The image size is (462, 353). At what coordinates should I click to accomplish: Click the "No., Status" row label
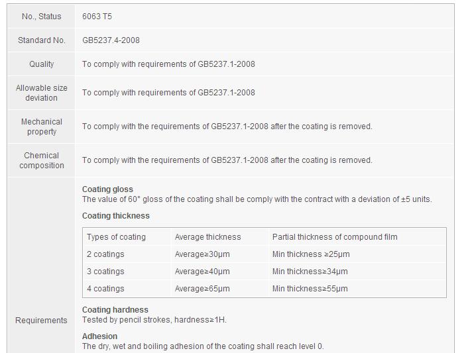click(41, 16)
